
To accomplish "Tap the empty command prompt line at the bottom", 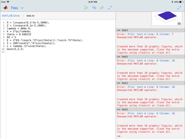I will (150, 136).
